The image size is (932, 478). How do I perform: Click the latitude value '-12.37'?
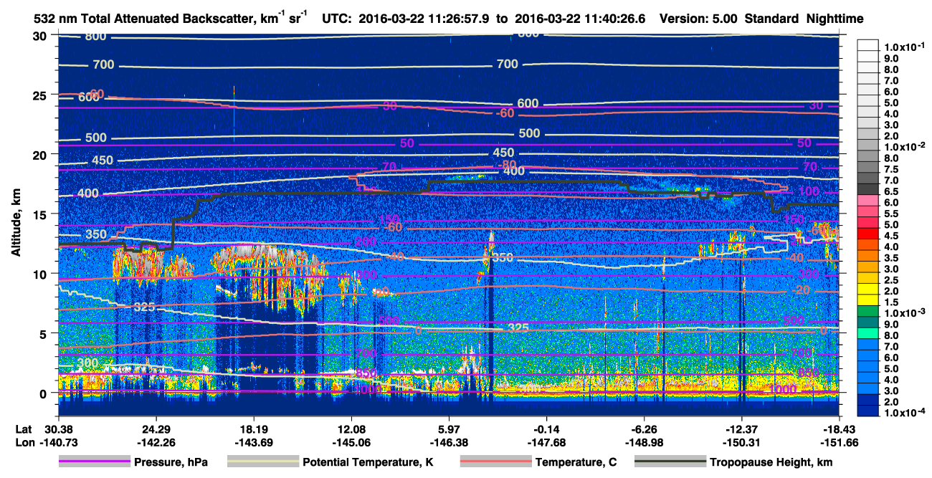tap(742, 429)
